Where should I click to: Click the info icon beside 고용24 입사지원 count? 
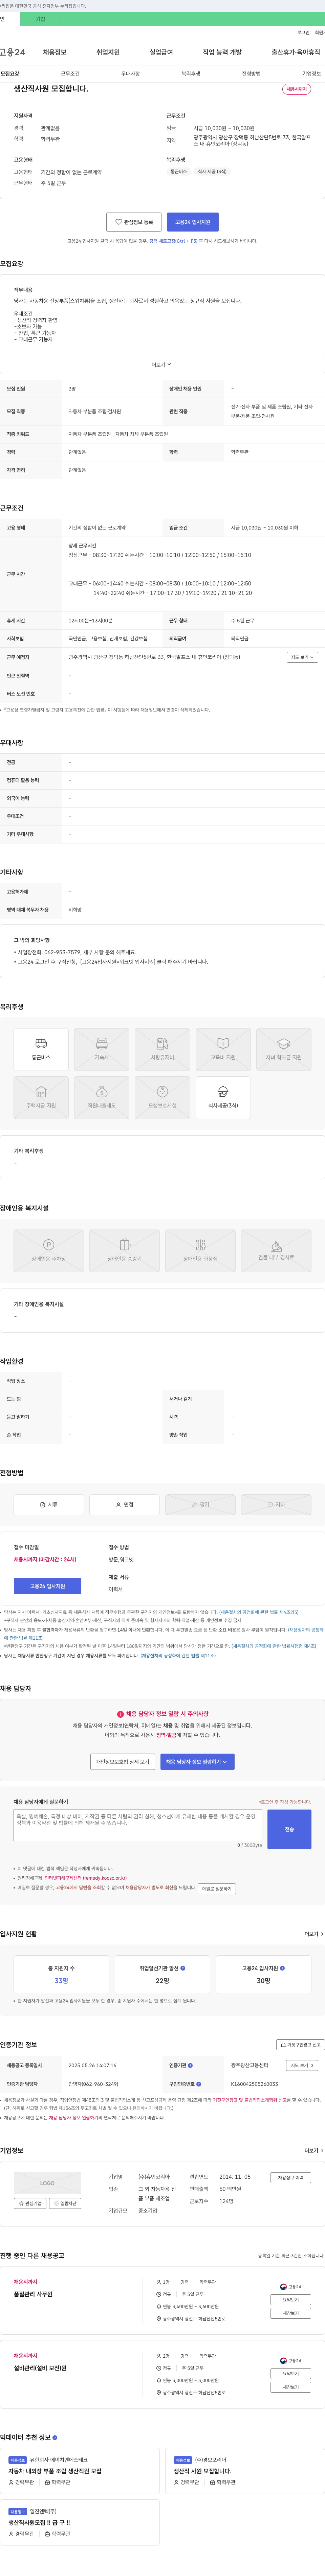(x=282, y=1968)
